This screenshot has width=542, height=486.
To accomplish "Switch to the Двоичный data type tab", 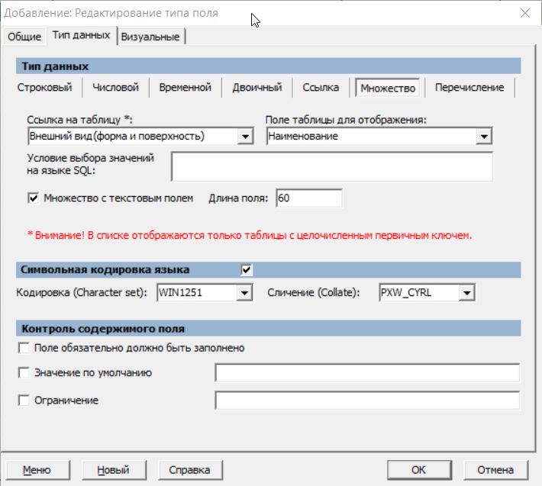I will 257,88.
